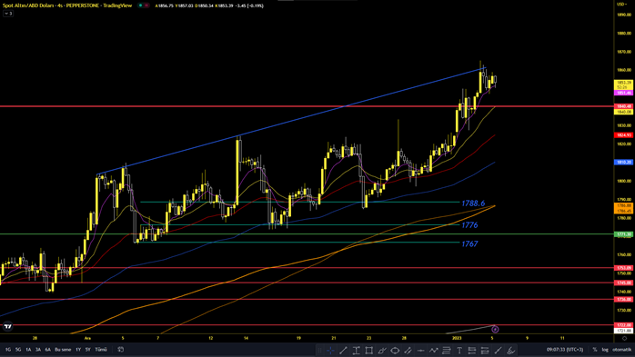Click the go-to-date calendar icon
This screenshot has width=635, height=357.
[120, 350]
